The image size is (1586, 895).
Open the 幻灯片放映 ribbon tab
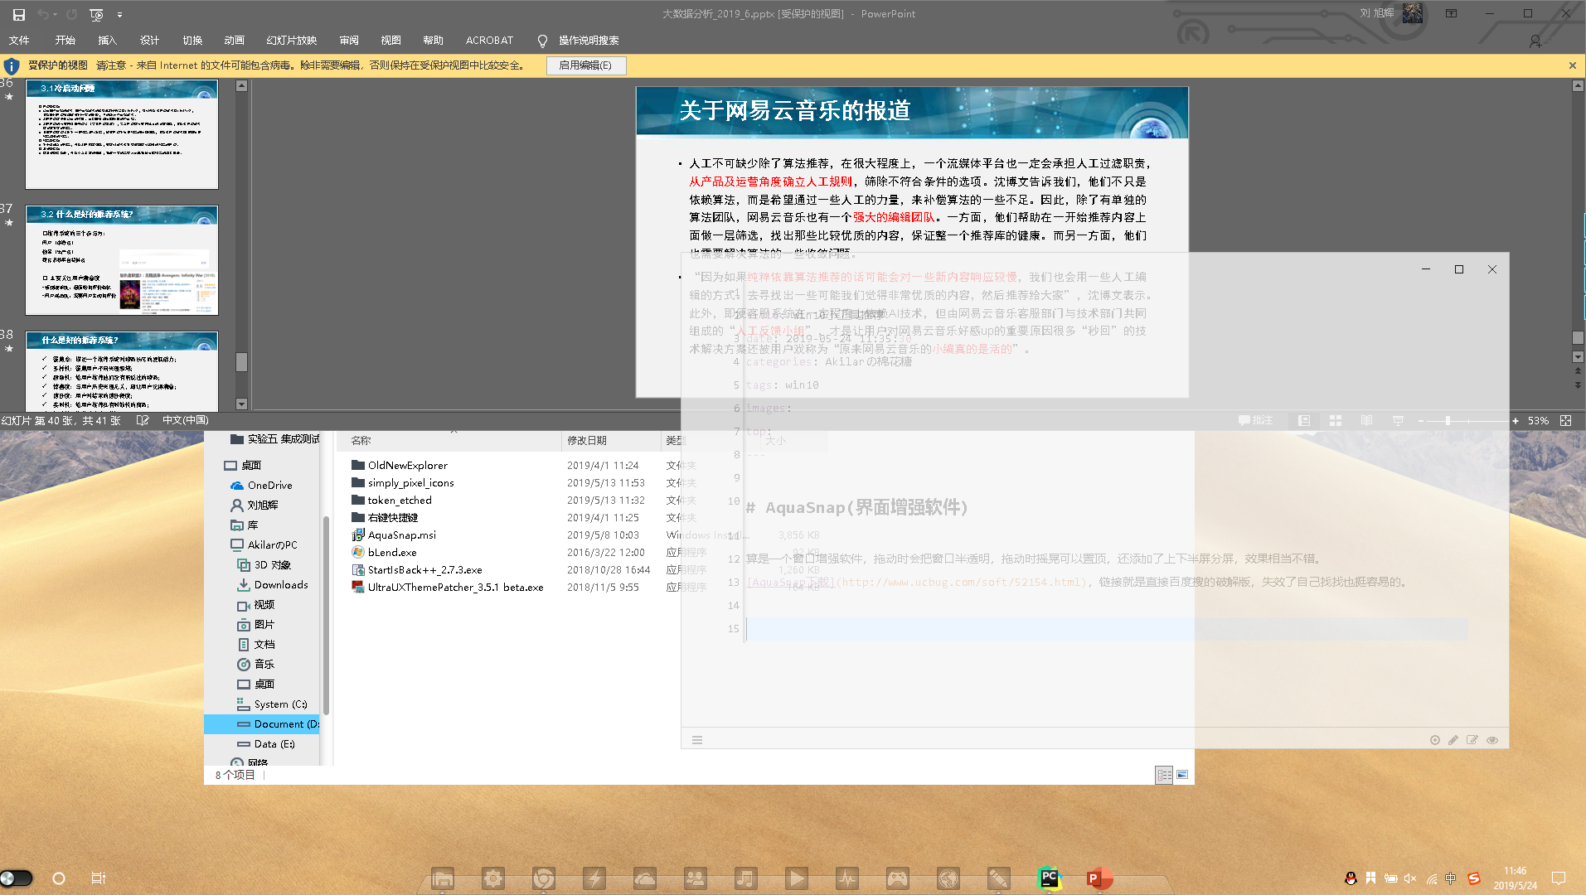[291, 41]
